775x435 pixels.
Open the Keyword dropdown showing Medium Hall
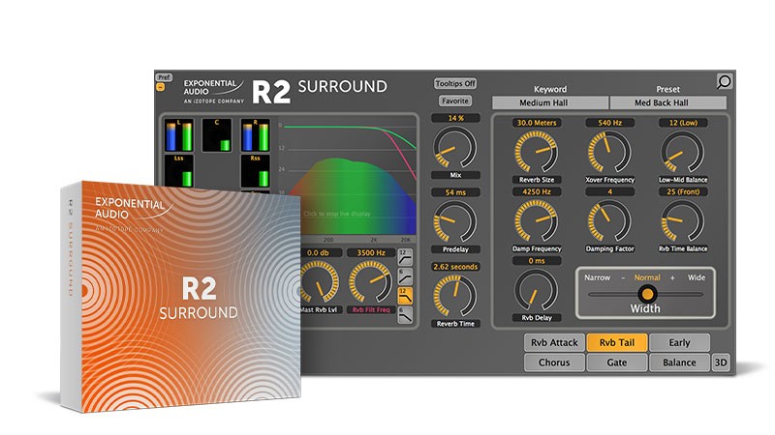tap(549, 102)
